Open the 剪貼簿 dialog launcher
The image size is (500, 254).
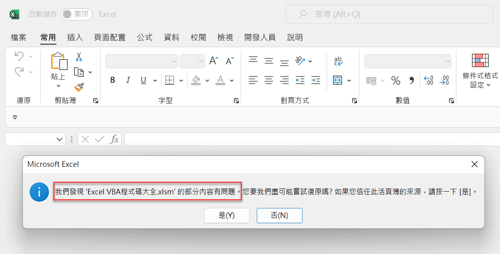96,101
